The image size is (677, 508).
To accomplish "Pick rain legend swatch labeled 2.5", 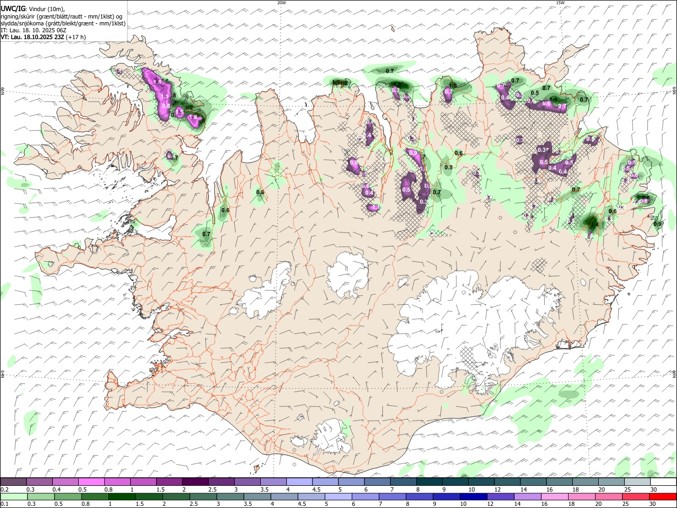I will click(204, 496).
